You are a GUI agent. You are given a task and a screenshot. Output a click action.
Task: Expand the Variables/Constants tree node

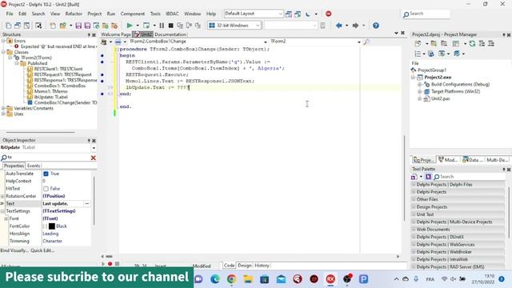(3, 109)
